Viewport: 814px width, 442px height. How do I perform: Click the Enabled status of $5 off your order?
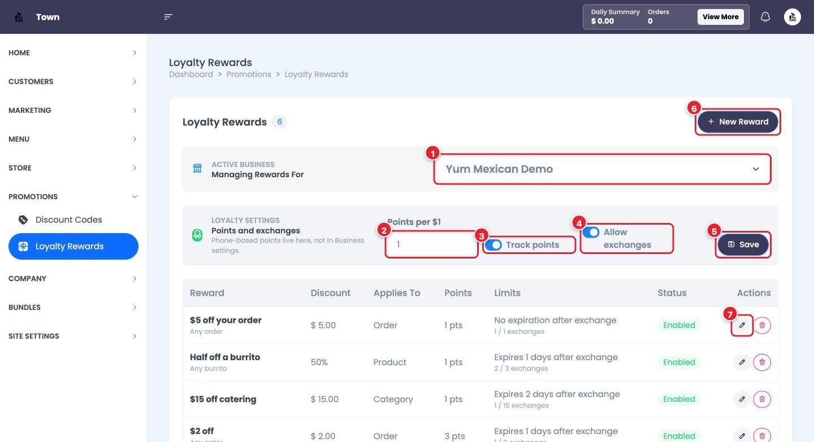679,325
